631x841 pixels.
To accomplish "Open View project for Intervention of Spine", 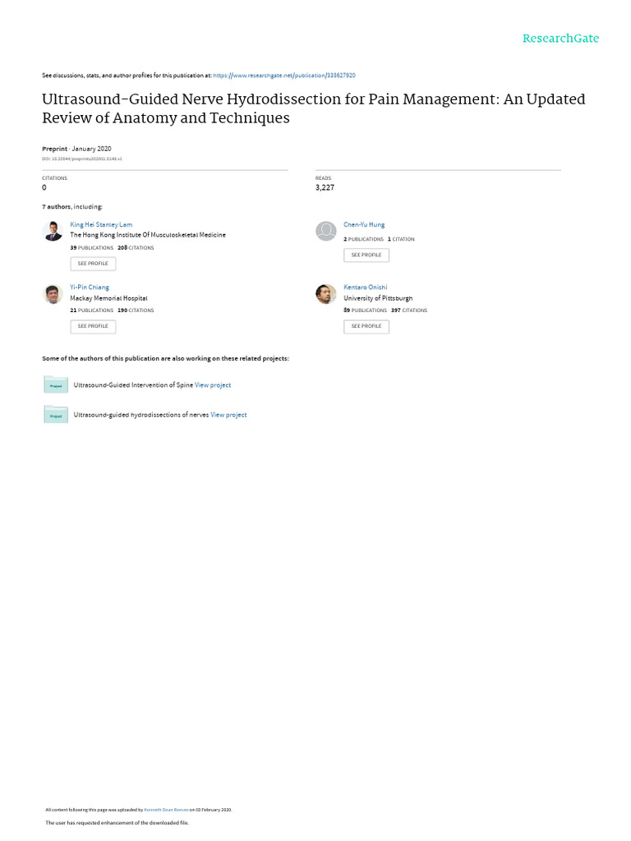I will click(x=213, y=385).
